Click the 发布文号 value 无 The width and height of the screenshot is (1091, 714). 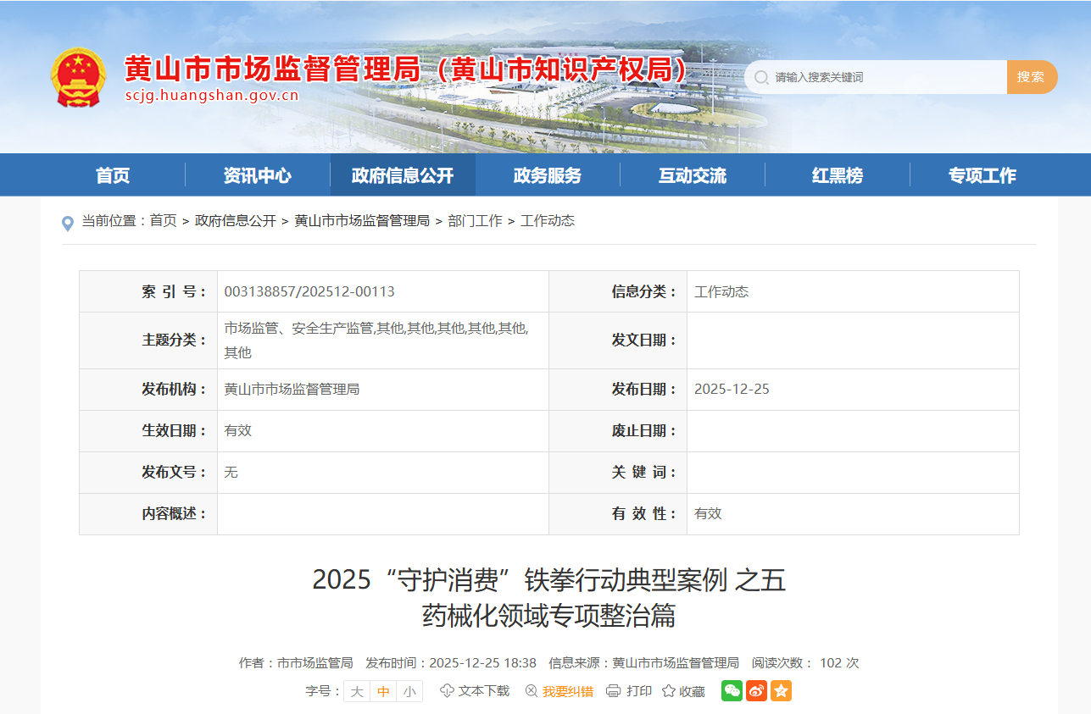coord(231,472)
